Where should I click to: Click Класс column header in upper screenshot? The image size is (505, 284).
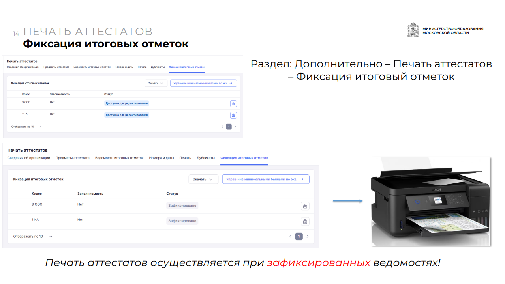click(x=26, y=94)
